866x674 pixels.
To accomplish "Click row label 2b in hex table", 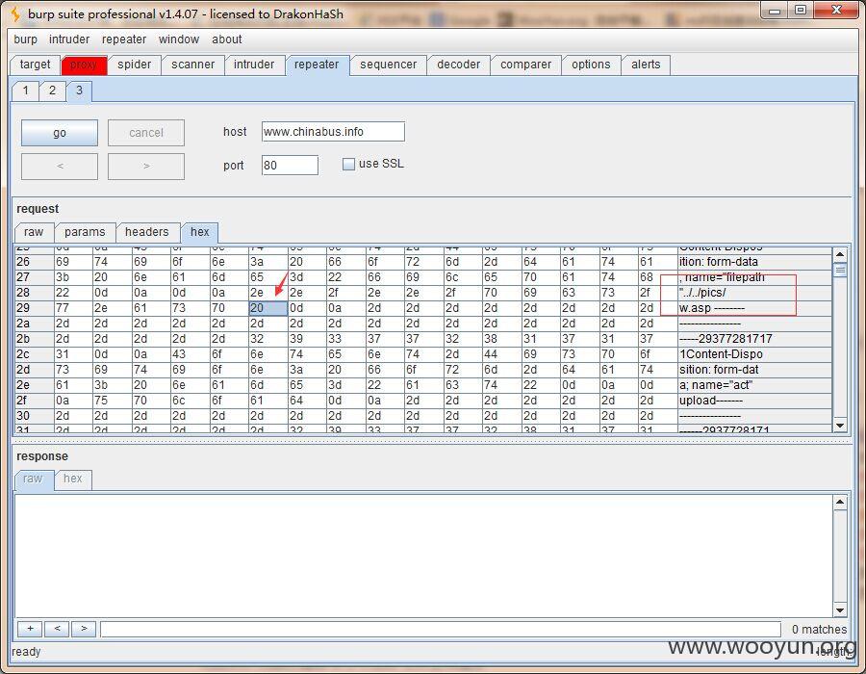I will pyautogui.click(x=35, y=339).
